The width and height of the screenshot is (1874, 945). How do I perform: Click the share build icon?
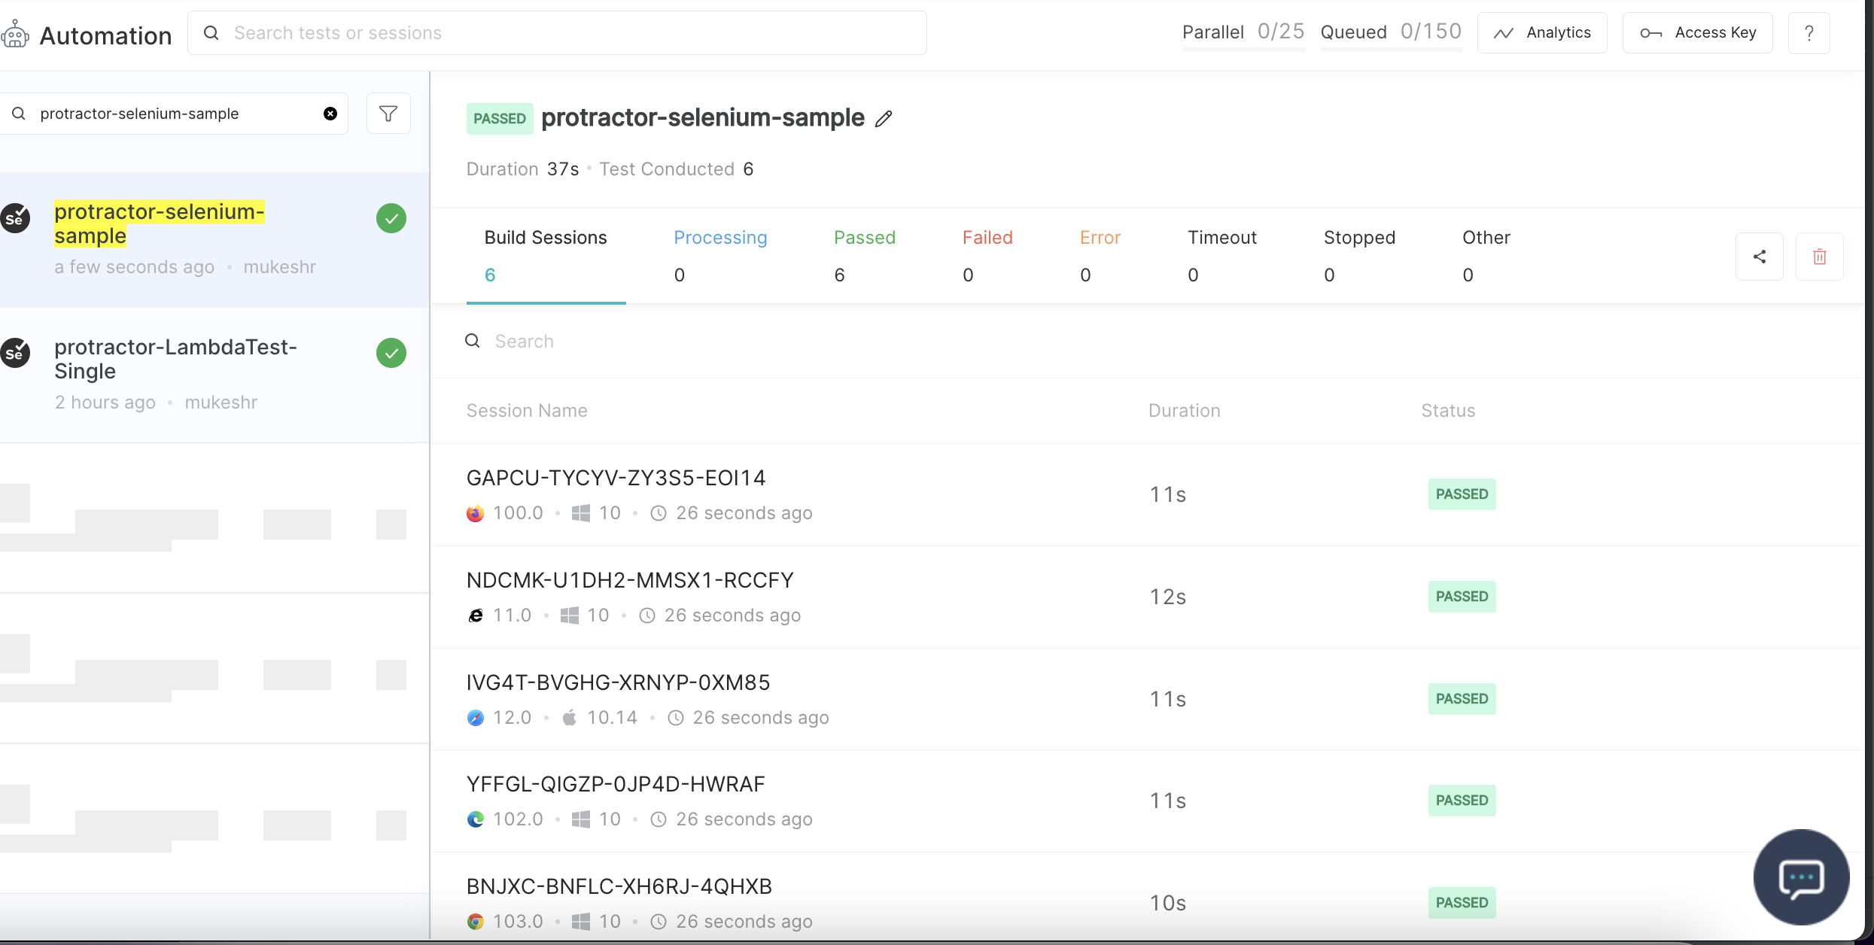[1759, 257]
